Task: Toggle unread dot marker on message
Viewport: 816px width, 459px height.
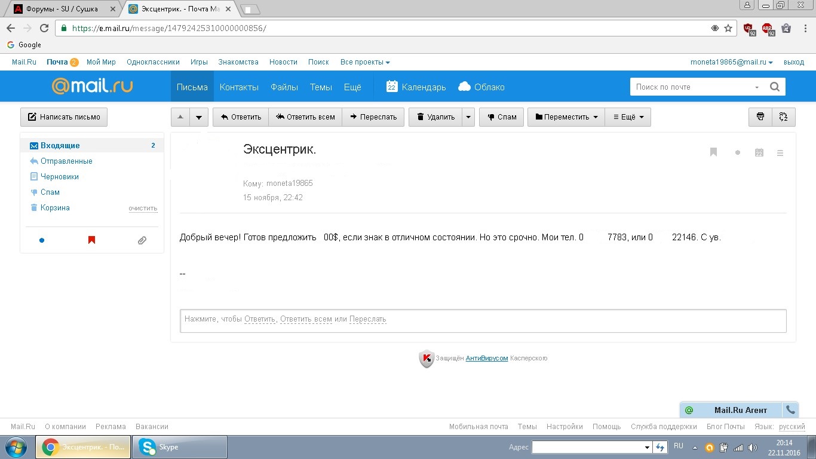Action: click(738, 153)
